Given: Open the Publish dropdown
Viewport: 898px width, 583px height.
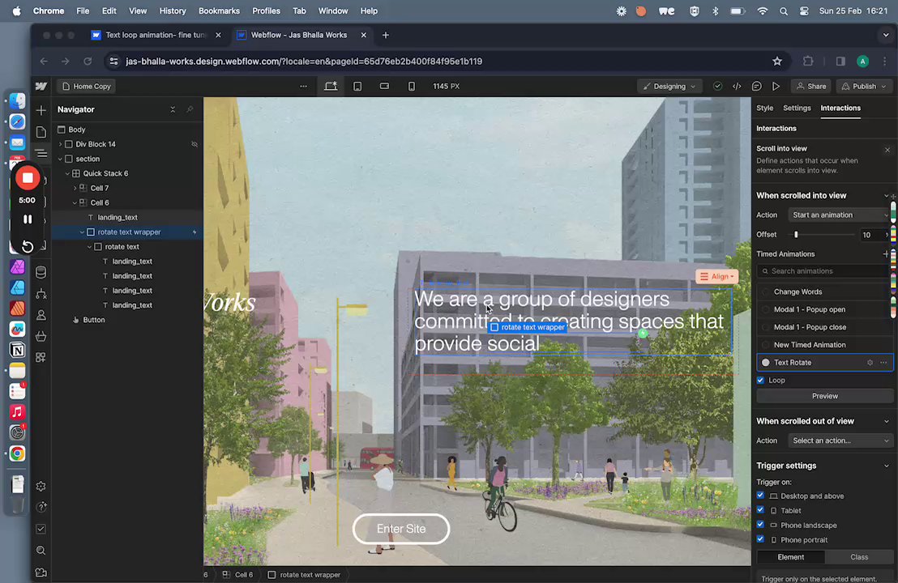Looking at the screenshot, I should click(864, 87).
